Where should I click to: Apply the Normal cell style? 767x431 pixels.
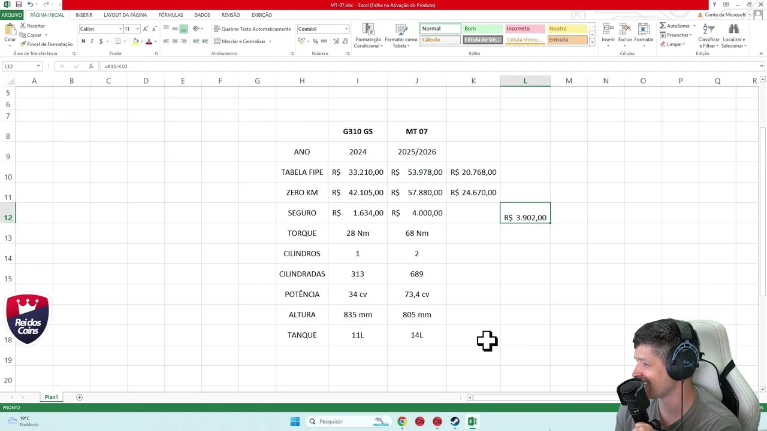[440, 29]
